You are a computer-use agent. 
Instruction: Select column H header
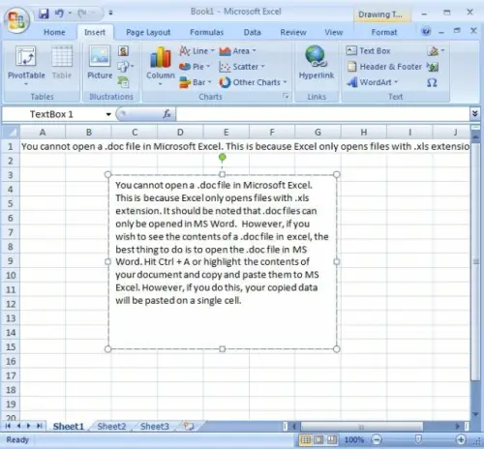coord(364,132)
